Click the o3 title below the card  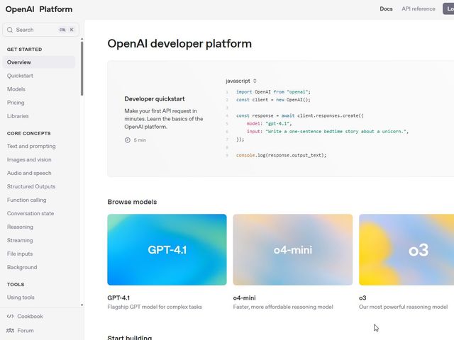[362, 297]
